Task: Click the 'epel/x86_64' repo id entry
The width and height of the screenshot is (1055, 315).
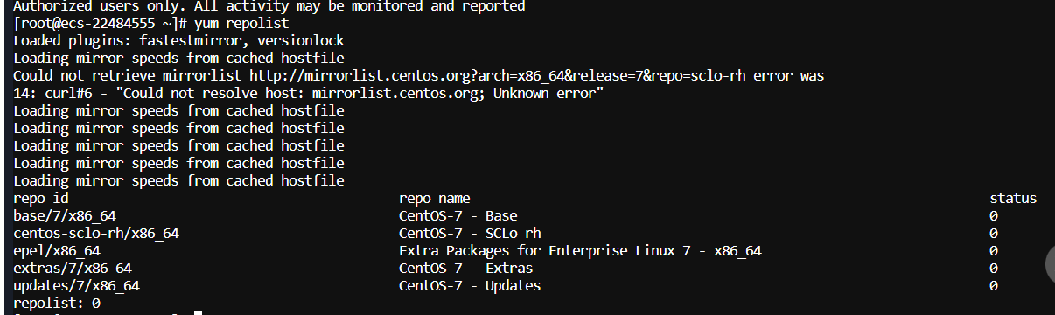Action: point(57,251)
